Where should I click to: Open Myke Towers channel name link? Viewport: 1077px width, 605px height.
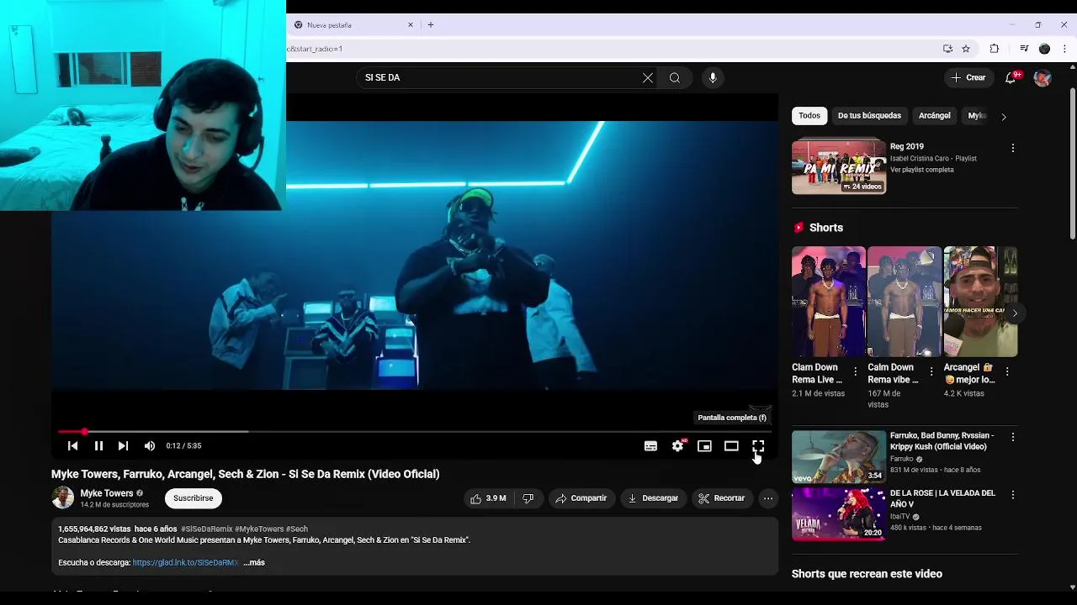coord(107,493)
